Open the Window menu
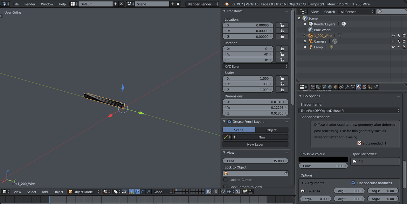The width and height of the screenshot is (407, 204). [47, 4]
